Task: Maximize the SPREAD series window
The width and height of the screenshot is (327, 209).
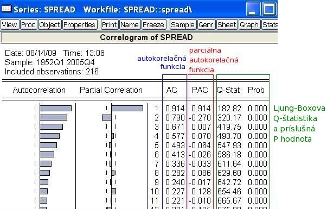Action: [269, 9]
